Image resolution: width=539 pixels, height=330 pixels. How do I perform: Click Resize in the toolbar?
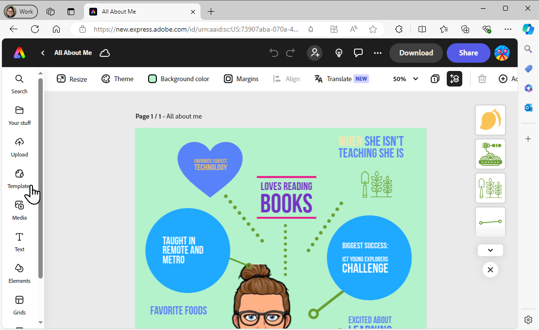72,79
